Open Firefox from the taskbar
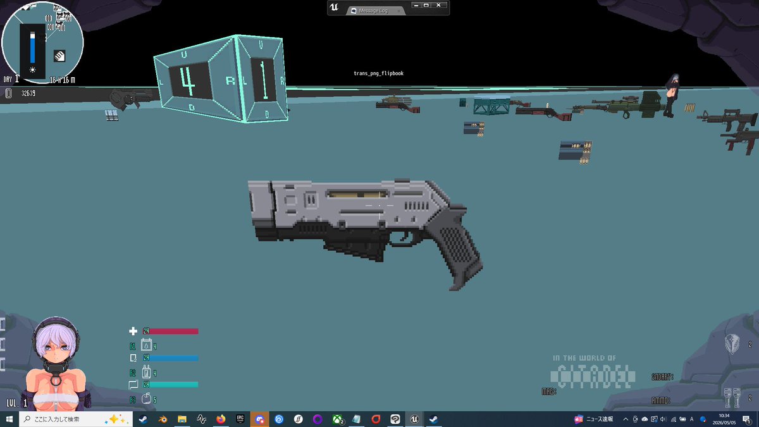 pyautogui.click(x=221, y=419)
